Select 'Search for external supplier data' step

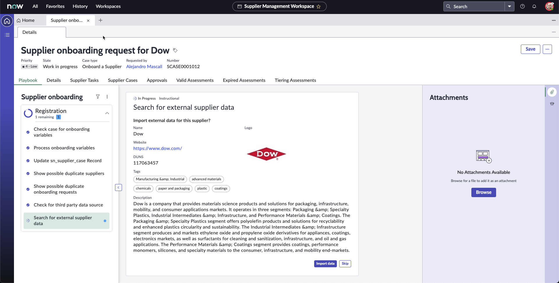coord(66,221)
